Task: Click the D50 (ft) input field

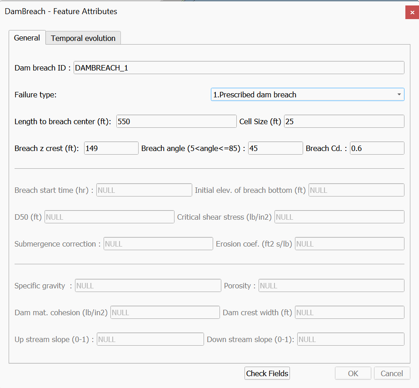Action: pyautogui.click(x=109, y=217)
